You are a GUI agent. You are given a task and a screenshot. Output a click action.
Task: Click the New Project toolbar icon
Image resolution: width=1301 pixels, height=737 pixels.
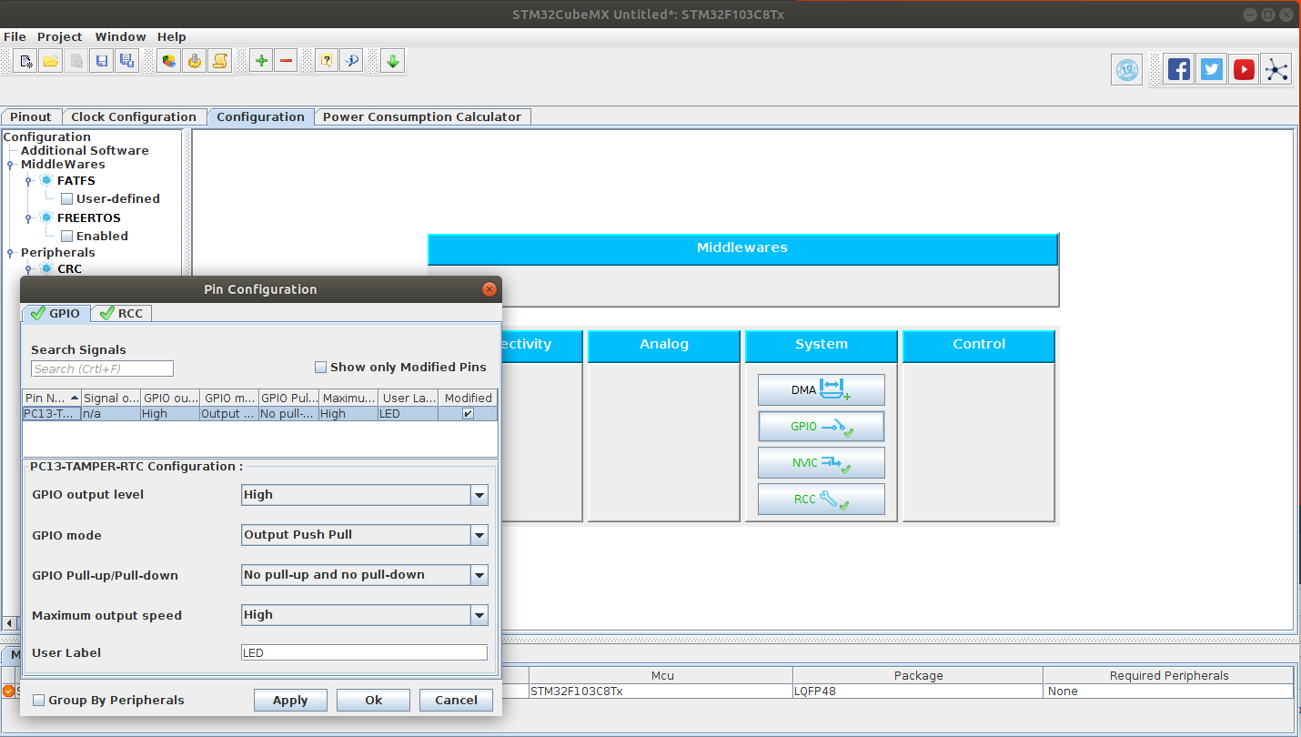coord(26,62)
